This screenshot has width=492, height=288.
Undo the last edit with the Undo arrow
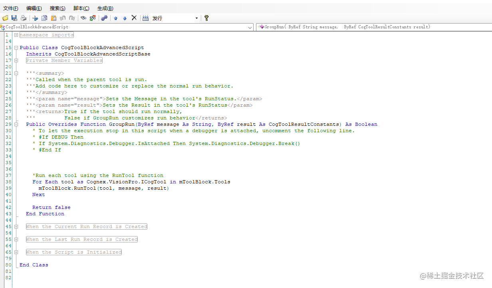[63, 18]
